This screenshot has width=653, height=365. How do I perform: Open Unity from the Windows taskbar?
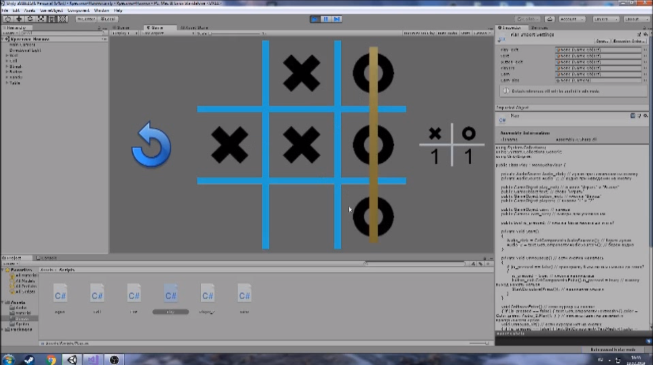pyautogui.click(x=72, y=360)
